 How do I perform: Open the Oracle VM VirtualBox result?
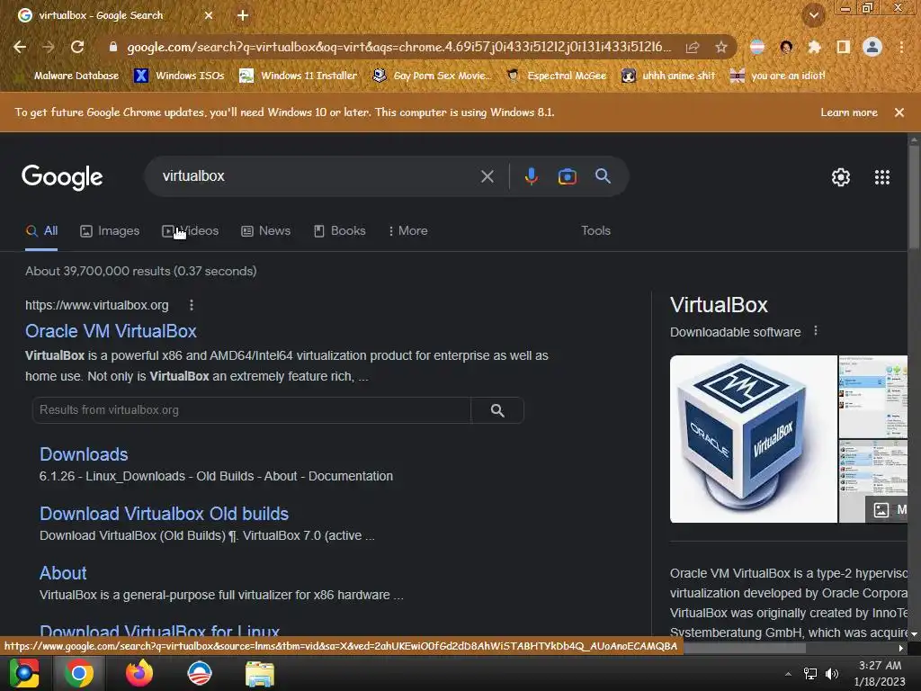click(x=111, y=331)
